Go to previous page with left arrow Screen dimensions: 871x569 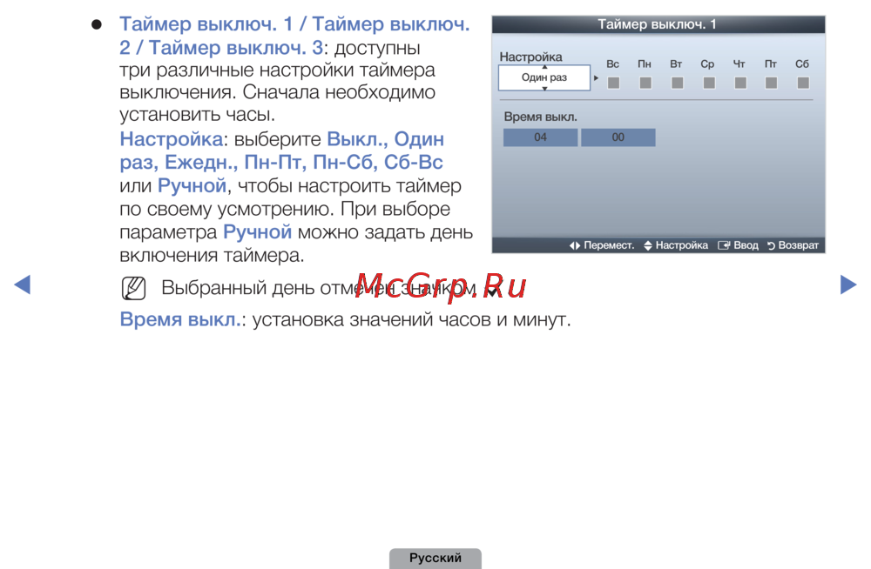[24, 284]
